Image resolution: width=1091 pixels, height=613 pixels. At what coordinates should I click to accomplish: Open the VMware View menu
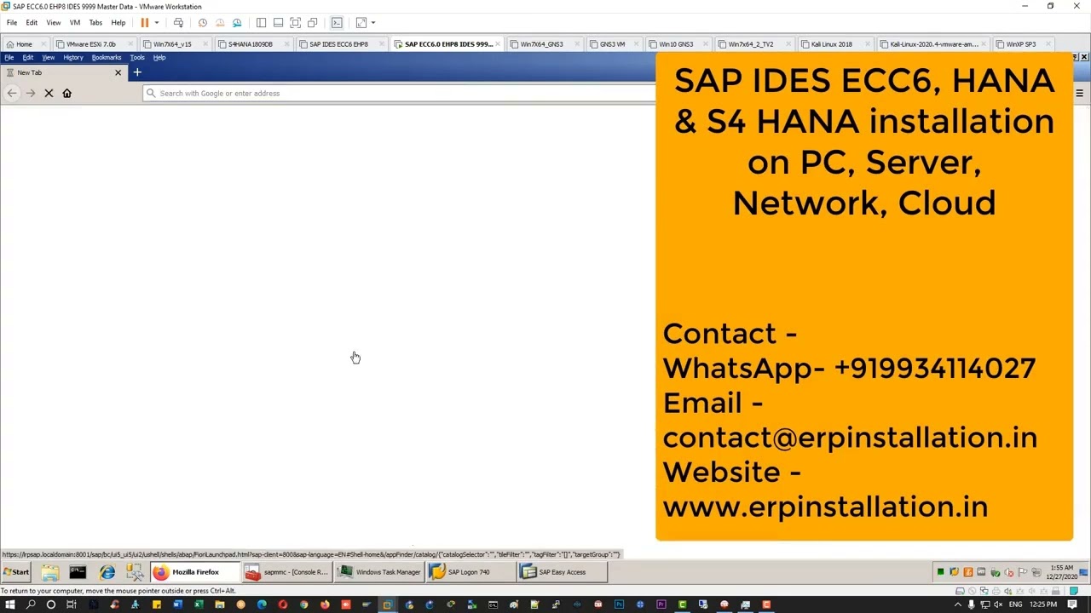tap(53, 23)
